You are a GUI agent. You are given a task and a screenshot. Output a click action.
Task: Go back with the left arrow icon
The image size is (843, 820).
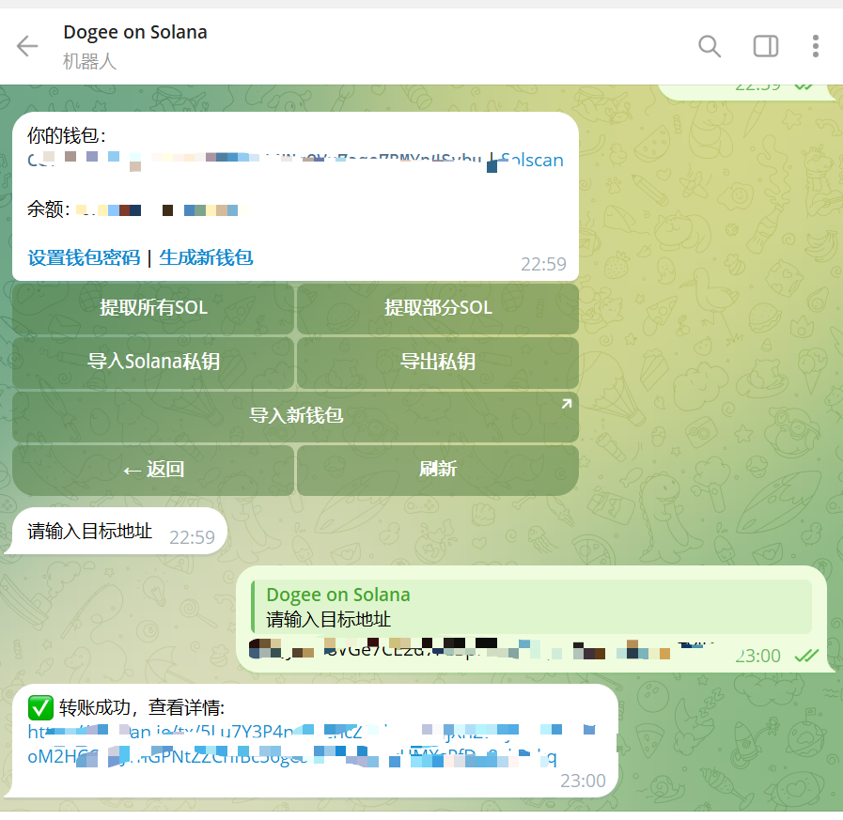coord(27,46)
